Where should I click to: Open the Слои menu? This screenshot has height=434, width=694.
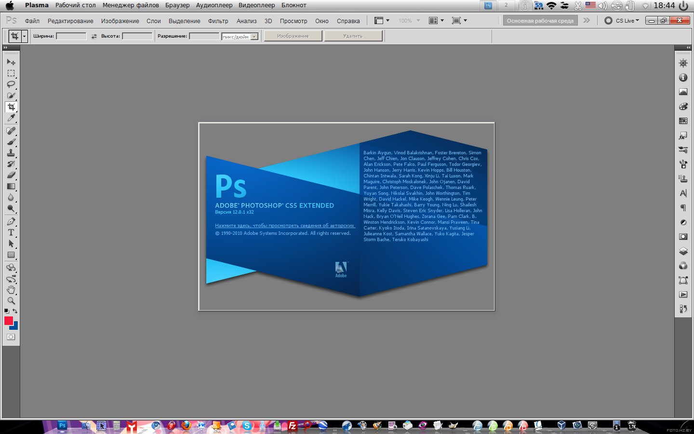(x=154, y=21)
